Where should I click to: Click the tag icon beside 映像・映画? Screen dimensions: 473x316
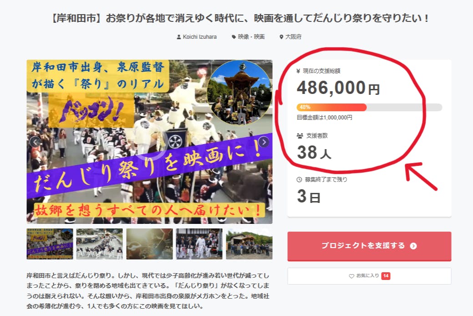[234, 37]
